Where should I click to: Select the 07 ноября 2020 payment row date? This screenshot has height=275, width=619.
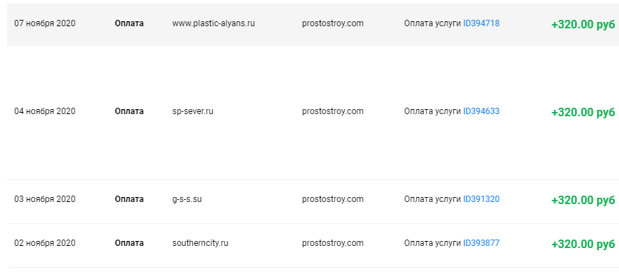pos(45,23)
